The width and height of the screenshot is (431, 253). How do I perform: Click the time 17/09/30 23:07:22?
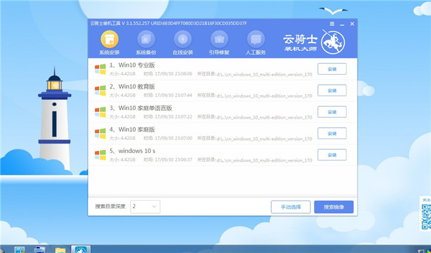pyautogui.click(x=174, y=117)
